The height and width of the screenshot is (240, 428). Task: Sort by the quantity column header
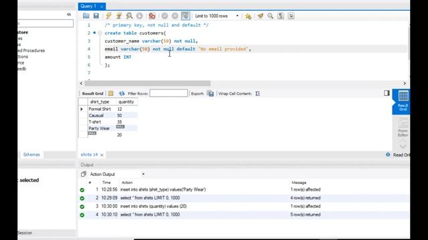click(x=126, y=102)
